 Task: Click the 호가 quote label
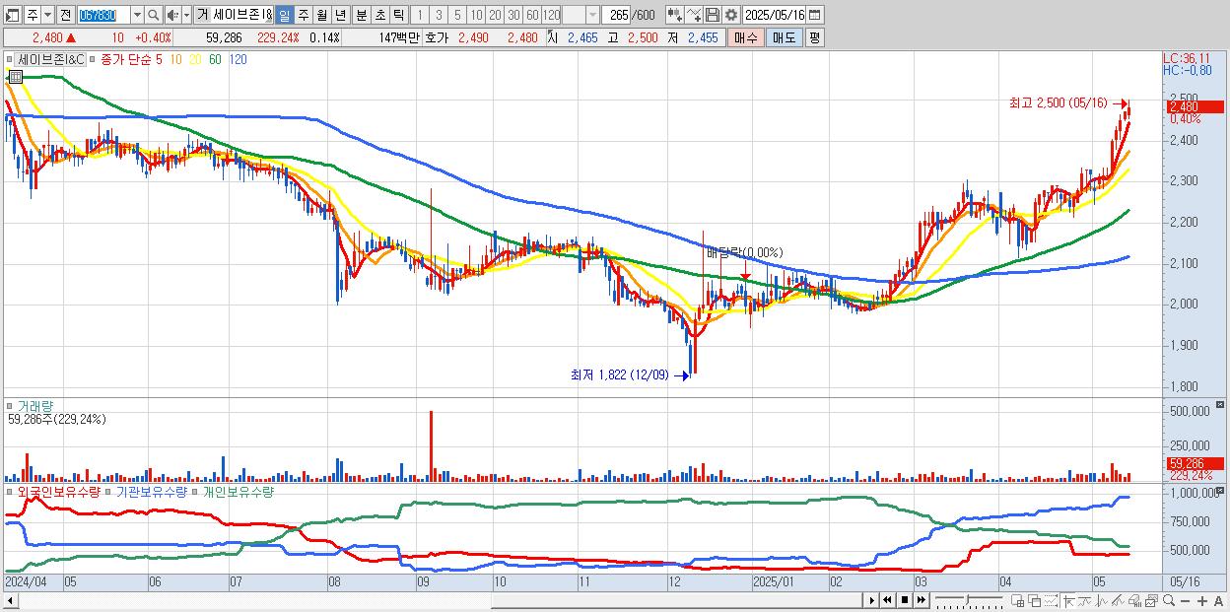[x=436, y=37]
